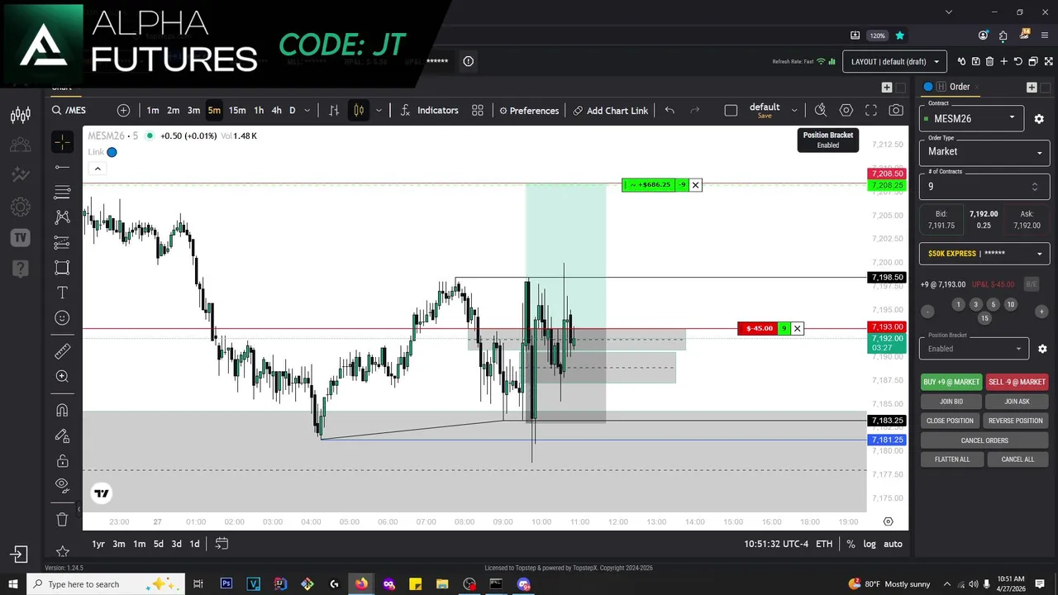This screenshot has width=1058, height=595.
Task: Expand the default chart layout dropdown
Action: 794,111
